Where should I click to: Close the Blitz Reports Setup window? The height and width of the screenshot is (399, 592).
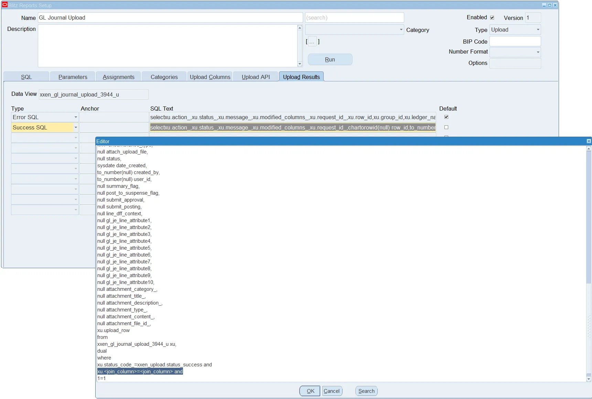click(555, 5)
